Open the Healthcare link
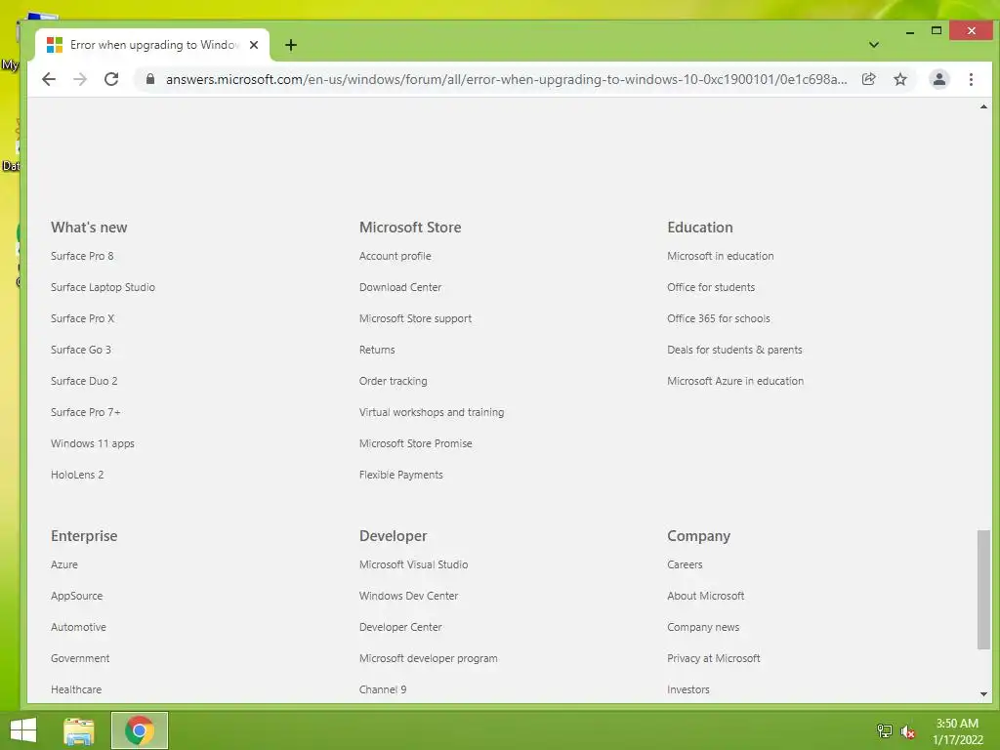This screenshot has height=750, width=1000. coord(76,689)
